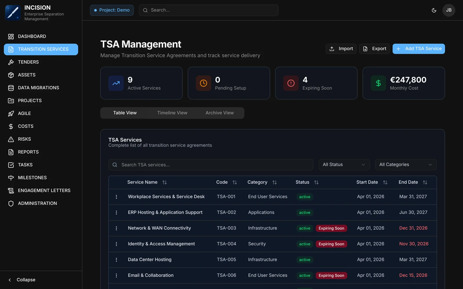Screen dimensions: 463x289
Task: Open row actions for Email & Collaboration
Action: click(116, 276)
